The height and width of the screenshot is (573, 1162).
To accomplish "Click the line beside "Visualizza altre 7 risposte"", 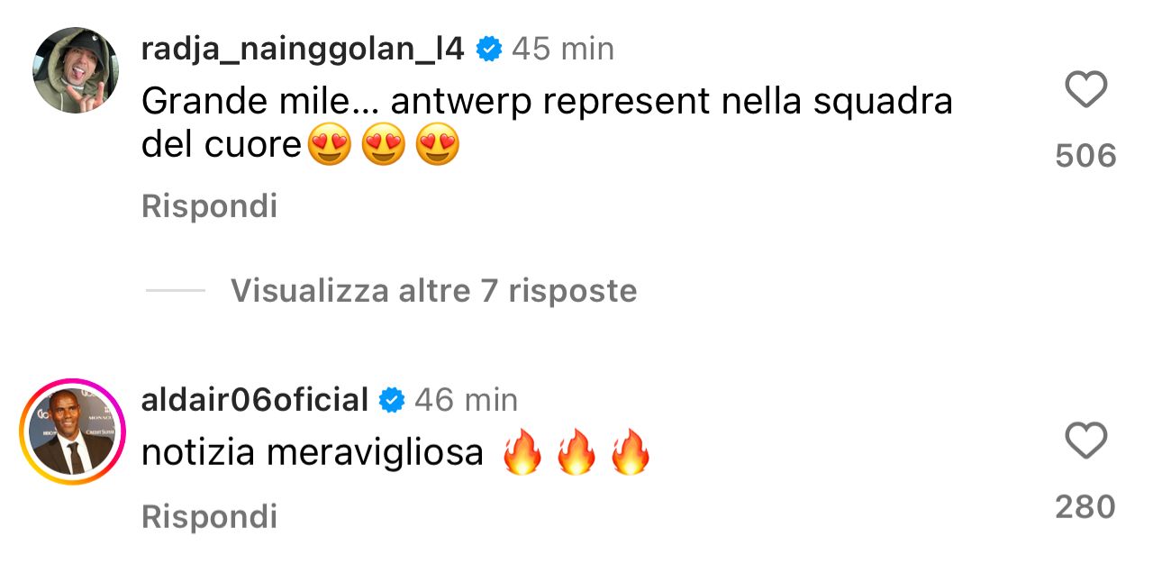I will 175,291.
